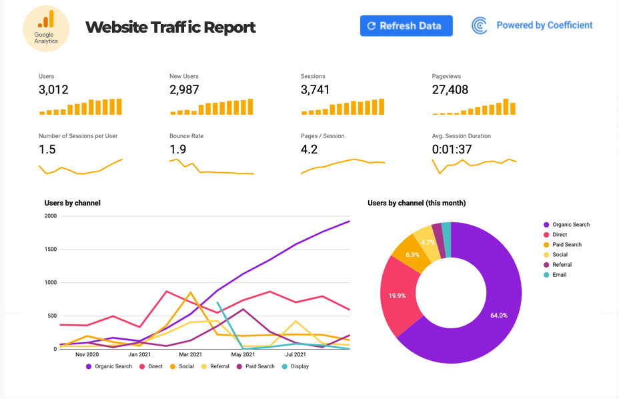Click the Coefficient spiral logo icon

(x=480, y=26)
